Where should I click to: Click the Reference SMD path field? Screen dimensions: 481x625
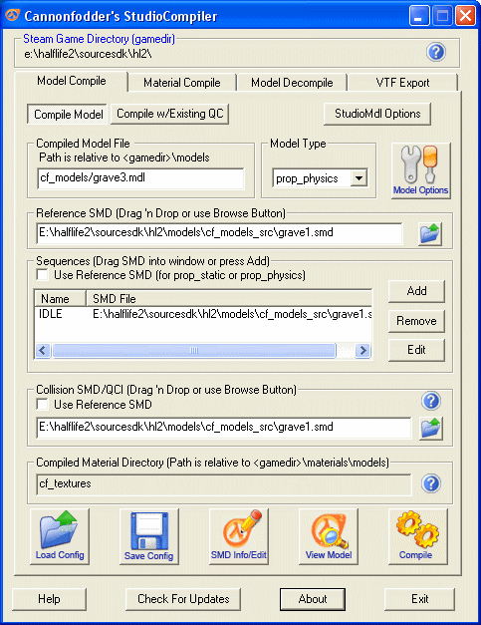pyautogui.click(x=219, y=233)
